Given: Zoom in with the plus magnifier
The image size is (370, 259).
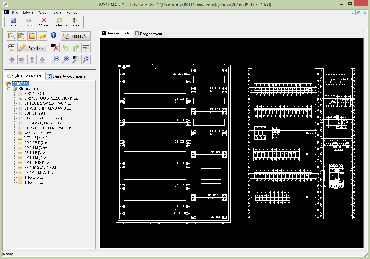Looking at the screenshot, I should (x=66, y=59).
